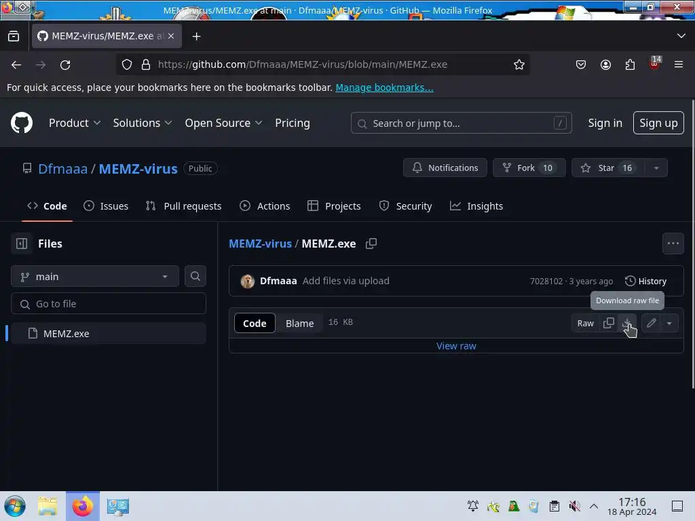Open the Firefox hamburger menu
This screenshot has width=695, height=521.
679,64
